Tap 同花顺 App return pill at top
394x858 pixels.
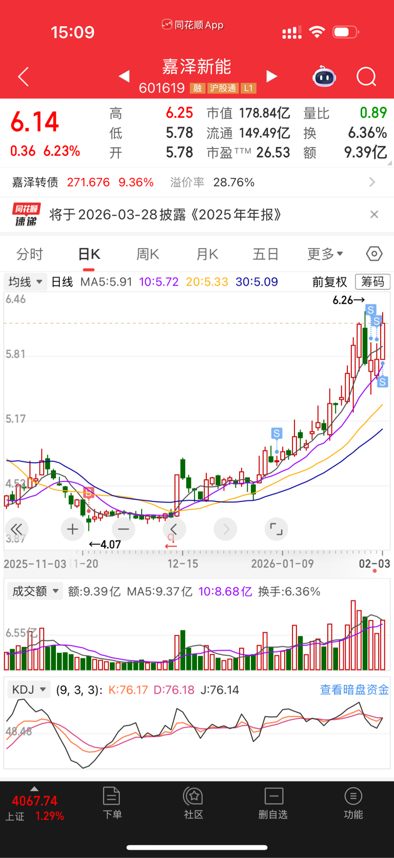pyautogui.click(x=193, y=25)
